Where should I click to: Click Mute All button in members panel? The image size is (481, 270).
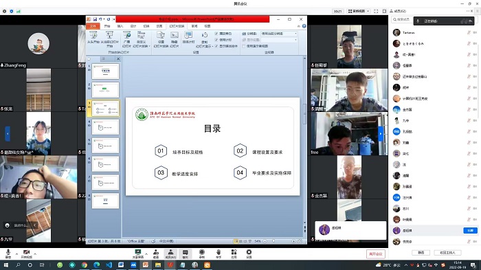pyautogui.click(x=421, y=253)
